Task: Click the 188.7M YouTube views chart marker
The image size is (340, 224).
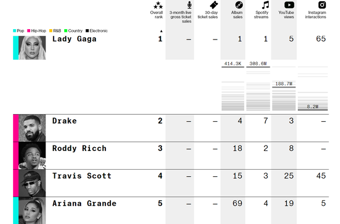Action: [x=284, y=84]
